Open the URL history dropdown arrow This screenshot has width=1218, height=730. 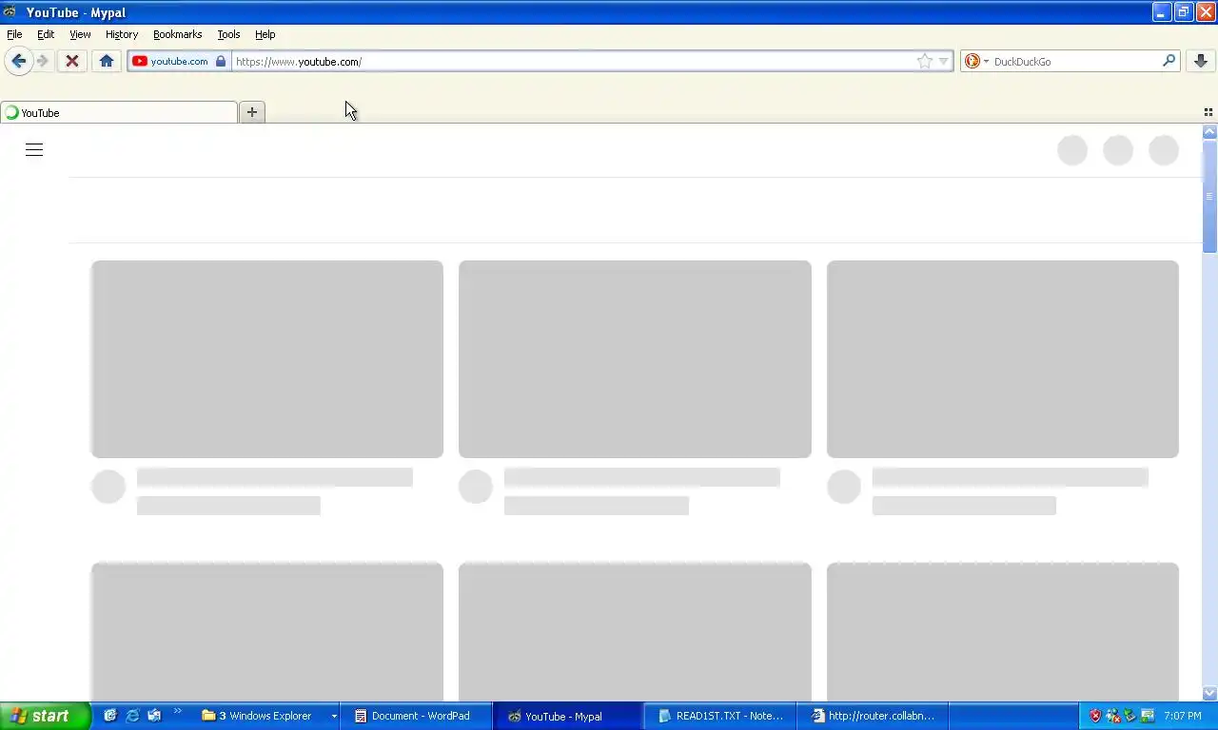tap(943, 61)
